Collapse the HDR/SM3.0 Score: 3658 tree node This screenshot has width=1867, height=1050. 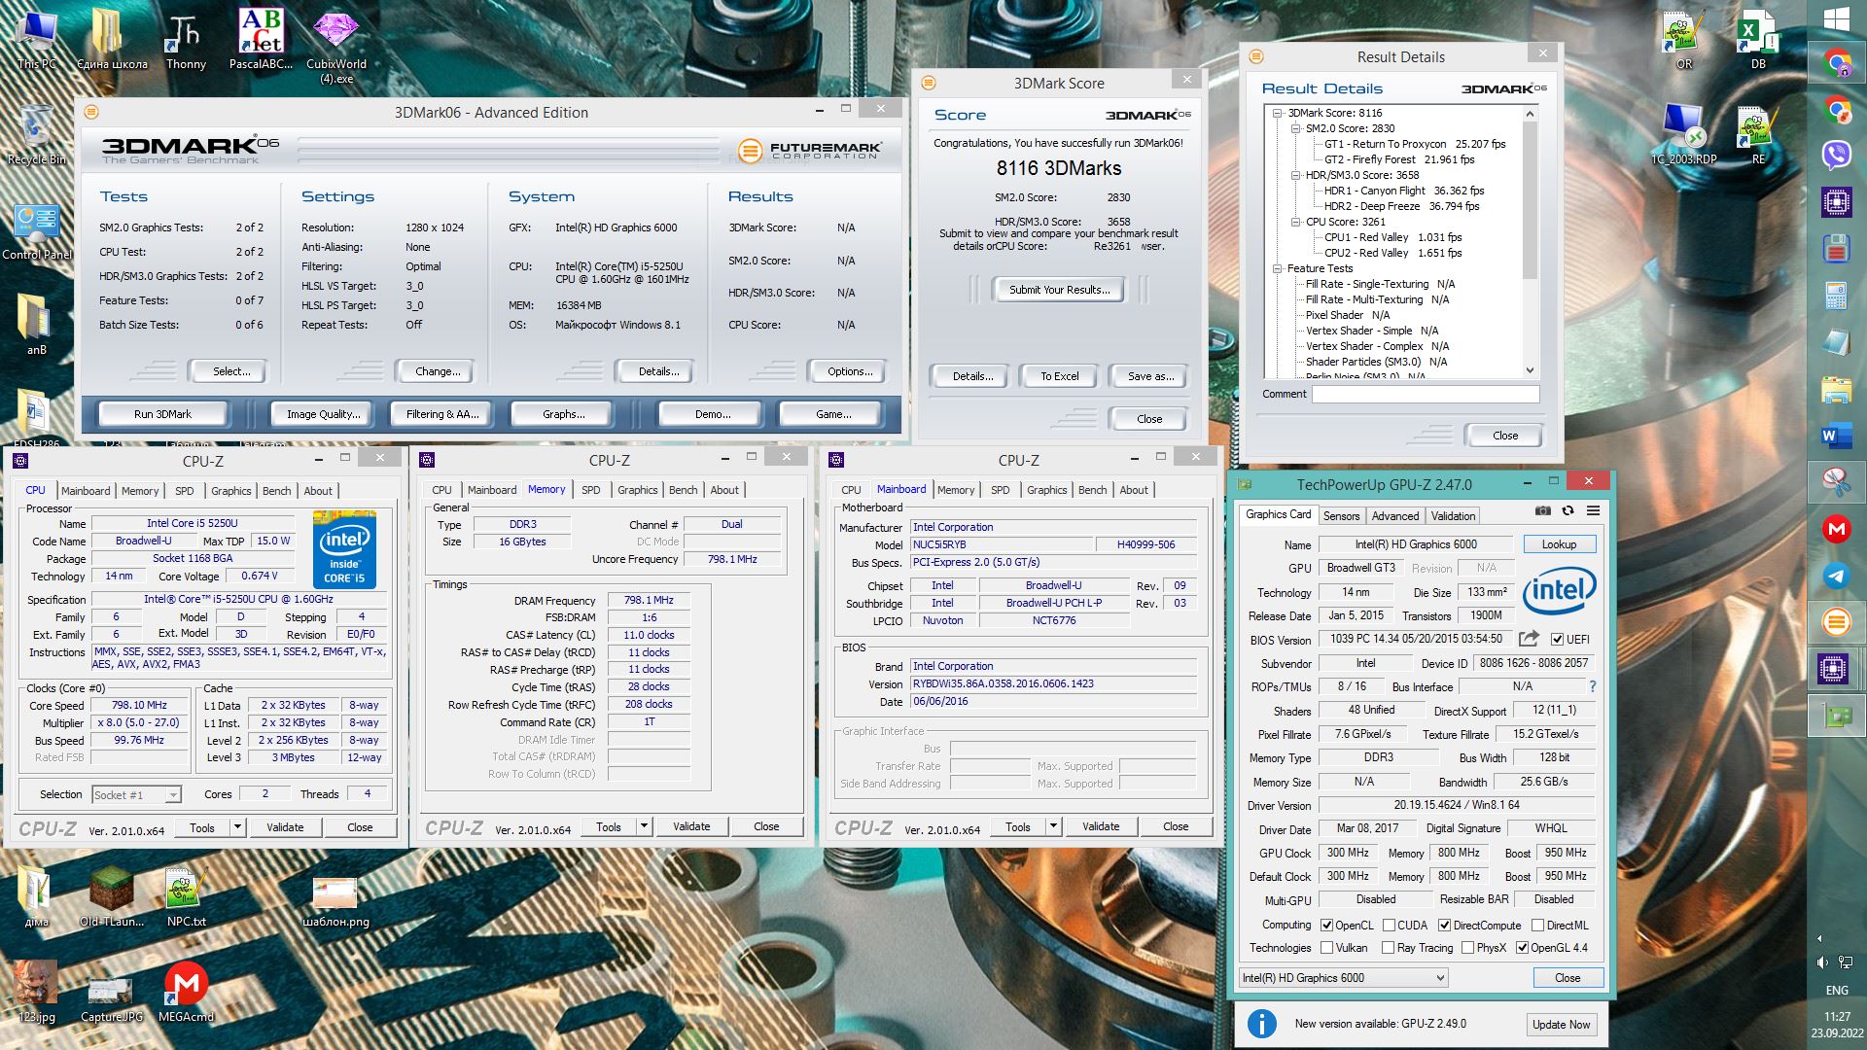1295,175
